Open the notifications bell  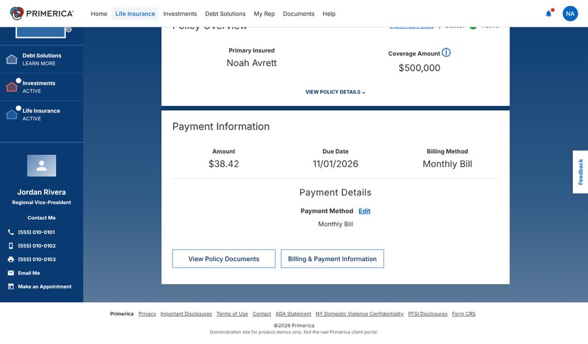click(x=549, y=14)
